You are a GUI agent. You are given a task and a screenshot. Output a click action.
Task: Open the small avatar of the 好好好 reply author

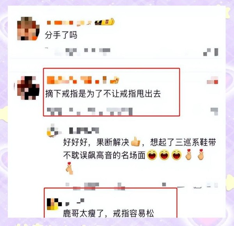pos(53,131)
